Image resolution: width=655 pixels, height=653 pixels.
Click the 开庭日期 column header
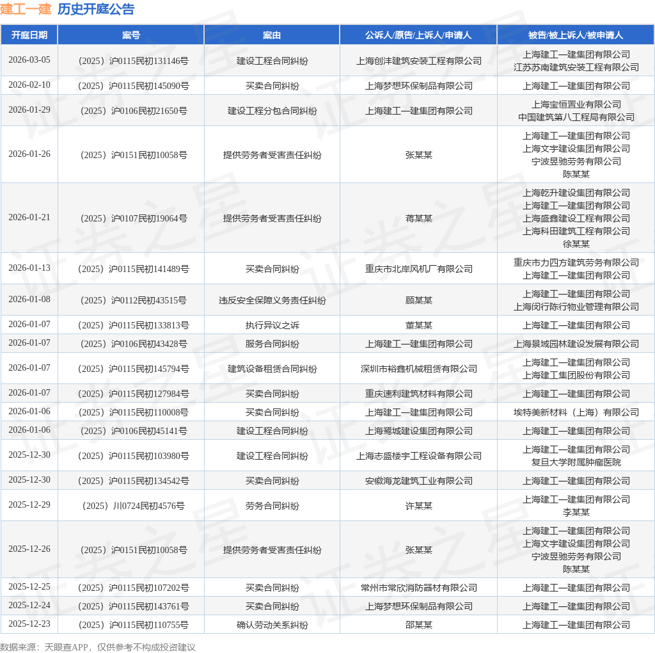click(x=29, y=35)
